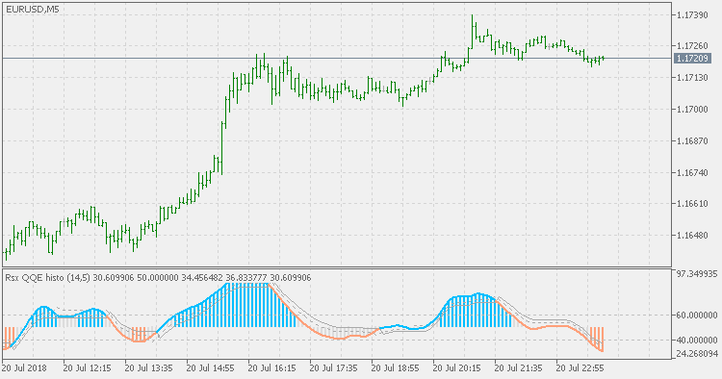Click the 1.16870 price axis label
This screenshot has width=722, height=379.
692,140
